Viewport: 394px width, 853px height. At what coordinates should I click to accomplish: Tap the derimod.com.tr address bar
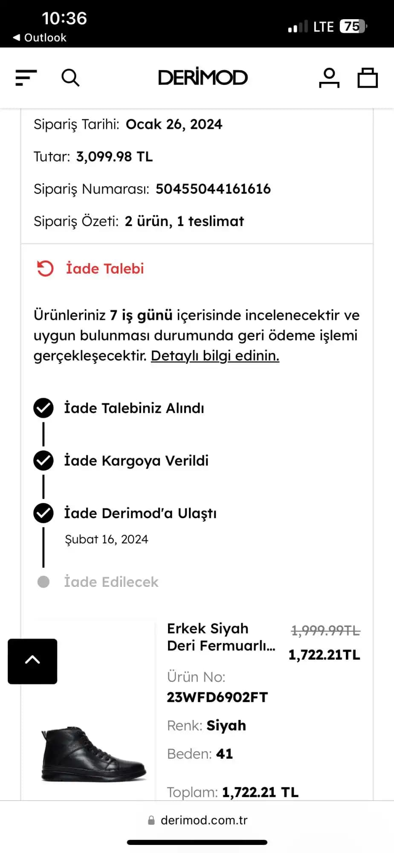(x=204, y=821)
